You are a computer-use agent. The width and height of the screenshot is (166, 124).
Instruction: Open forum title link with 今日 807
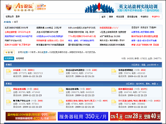click(72, 89)
